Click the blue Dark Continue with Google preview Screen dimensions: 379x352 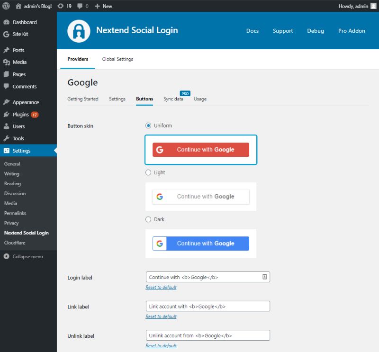200,244
